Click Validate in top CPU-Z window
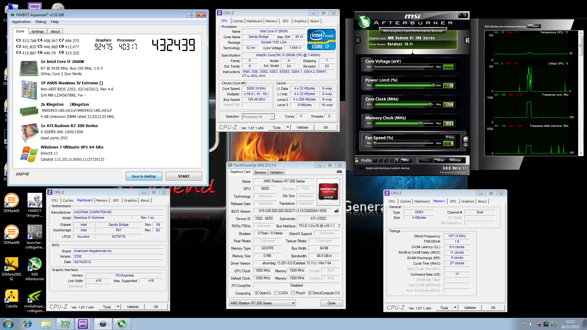This screenshot has height=330, width=587. click(302, 127)
